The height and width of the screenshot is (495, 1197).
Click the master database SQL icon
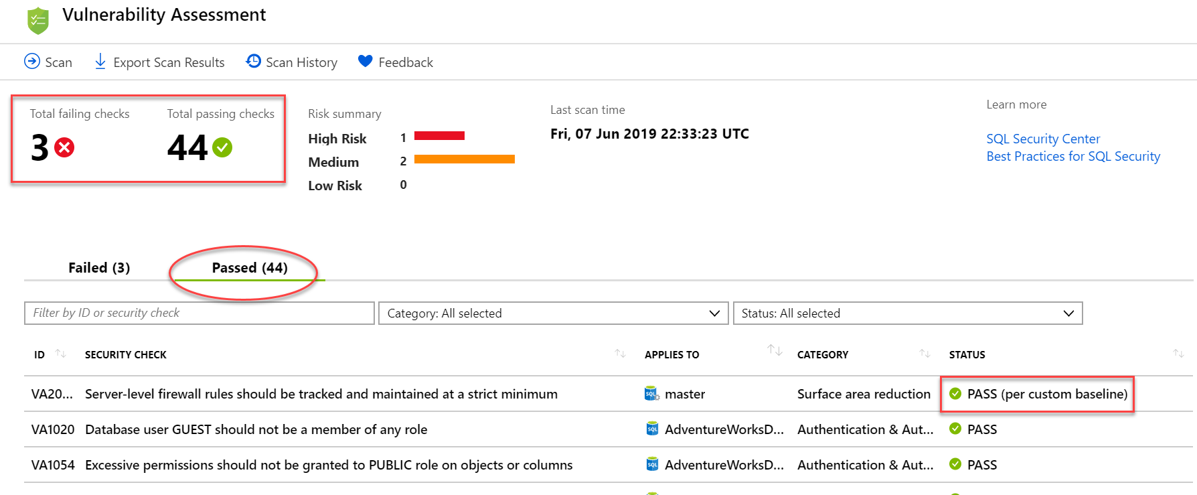click(x=651, y=394)
